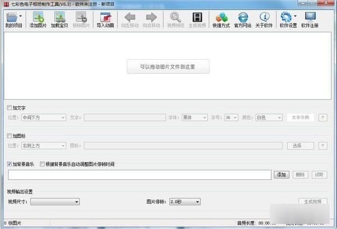The height and width of the screenshot is (229, 337).
Task: Expand the 视频尺寸 dropdown
Action: [x=55, y=202]
